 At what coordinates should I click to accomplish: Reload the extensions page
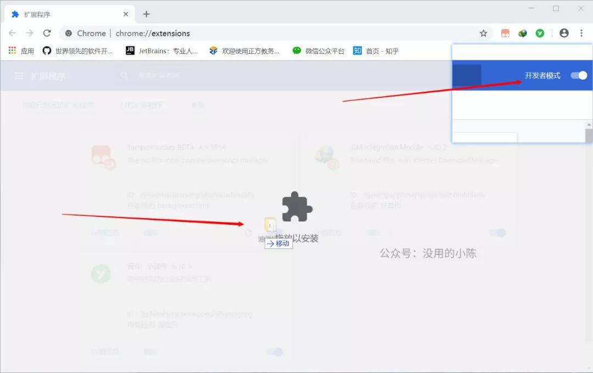tap(47, 34)
